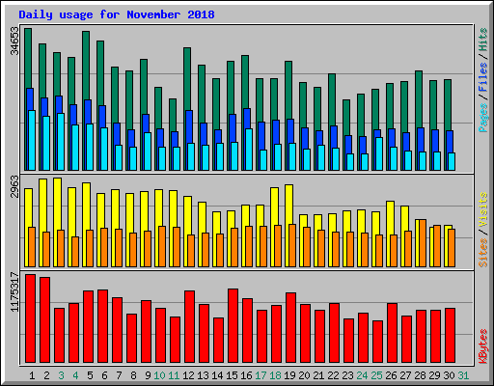Click the green Hits bar for day 1
Image resolution: width=494 pixels, height=386 pixels.
(x=28, y=58)
